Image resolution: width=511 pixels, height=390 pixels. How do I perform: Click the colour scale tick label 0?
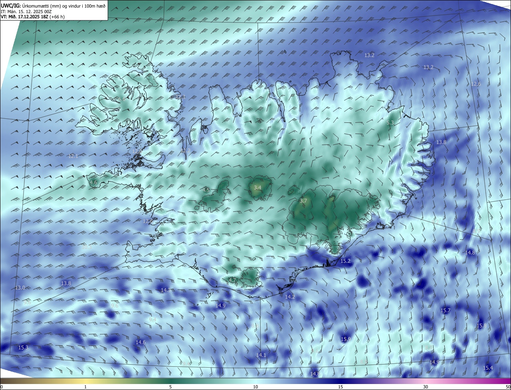click(x=1, y=387)
